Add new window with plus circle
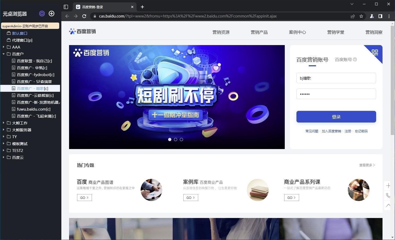The image size is (395, 240). [52, 14]
